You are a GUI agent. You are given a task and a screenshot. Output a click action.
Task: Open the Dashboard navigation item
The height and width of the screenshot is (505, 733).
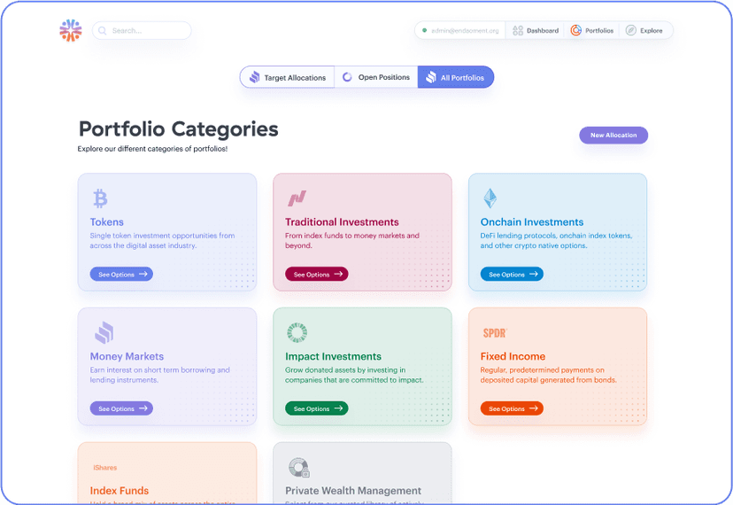click(x=535, y=31)
